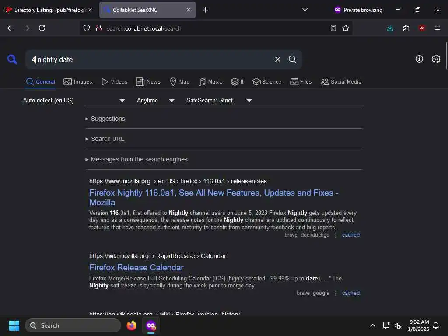Open SearXNG preferences gear icon
The width and height of the screenshot is (448, 336).
click(x=436, y=59)
